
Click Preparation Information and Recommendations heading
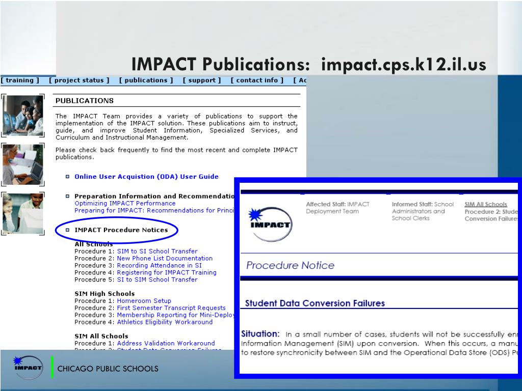coord(154,196)
